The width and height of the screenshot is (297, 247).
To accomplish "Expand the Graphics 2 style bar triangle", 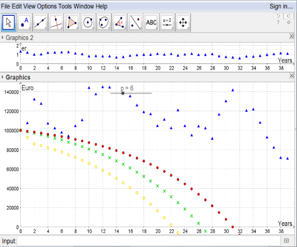I will pos(2,38).
